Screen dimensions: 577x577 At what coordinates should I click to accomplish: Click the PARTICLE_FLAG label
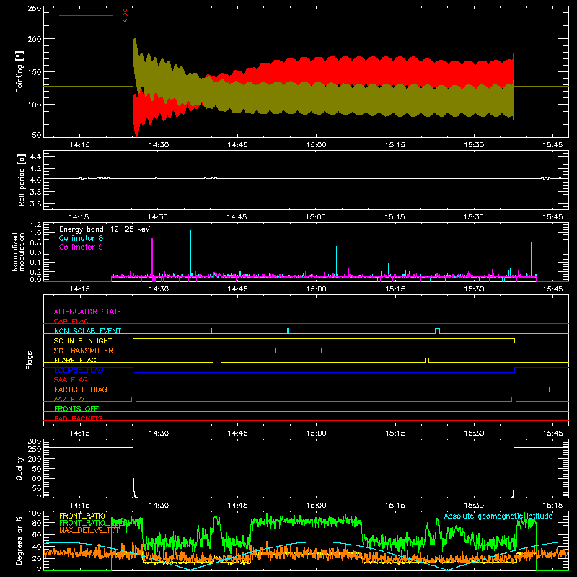[81, 389]
